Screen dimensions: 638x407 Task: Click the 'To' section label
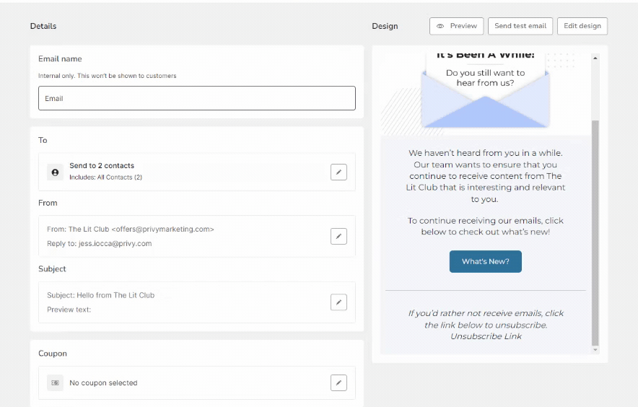click(43, 140)
